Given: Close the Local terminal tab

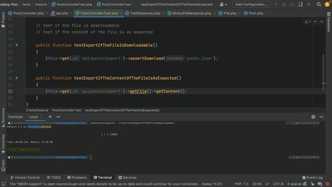Looking at the screenshot, I should point(41,117).
